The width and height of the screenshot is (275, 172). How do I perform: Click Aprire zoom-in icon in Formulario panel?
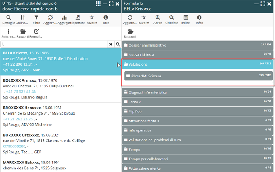[x=158, y=17]
